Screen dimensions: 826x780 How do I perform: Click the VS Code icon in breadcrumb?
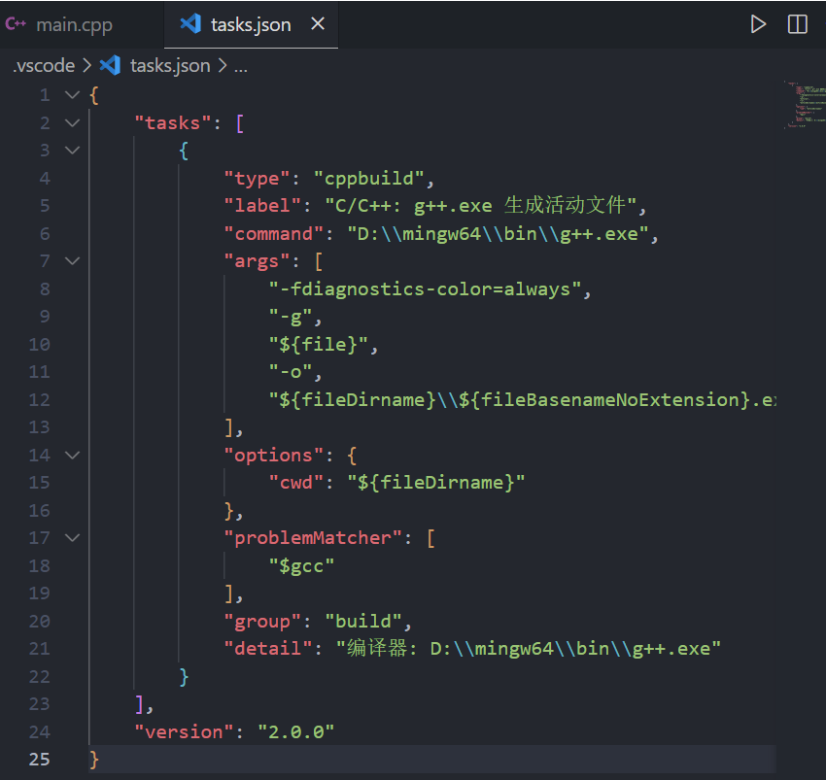tap(110, 65)
